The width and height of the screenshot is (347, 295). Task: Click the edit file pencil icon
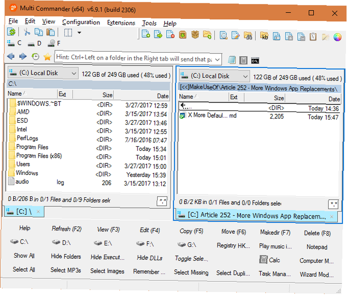236,35
